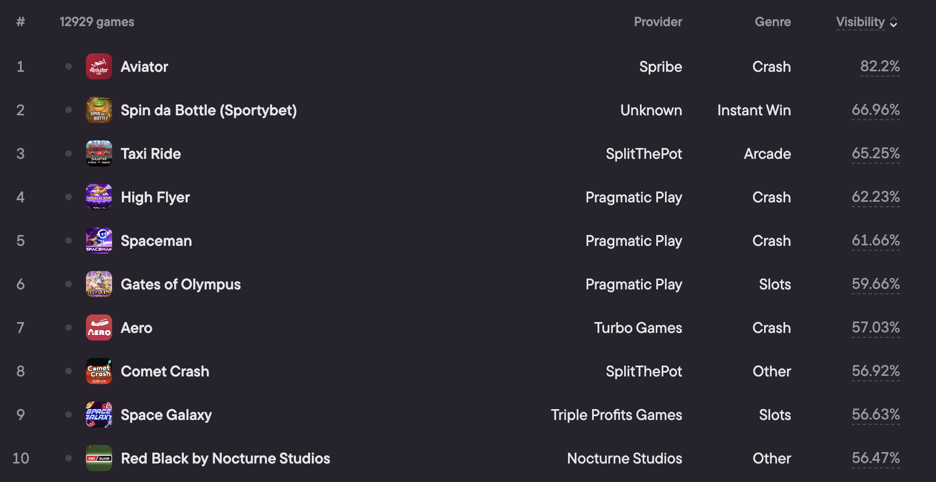Viewport: 936px width, 482px height.
Task: Sort the table by Genre header
Action: point(773,22)
